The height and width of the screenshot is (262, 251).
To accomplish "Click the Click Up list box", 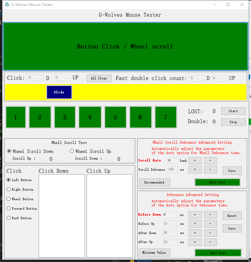I will pos(110,216).
